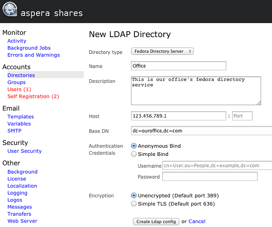Click the Create Ldap config button
Viewport: 272px width, 227px height.
point(156,222)
